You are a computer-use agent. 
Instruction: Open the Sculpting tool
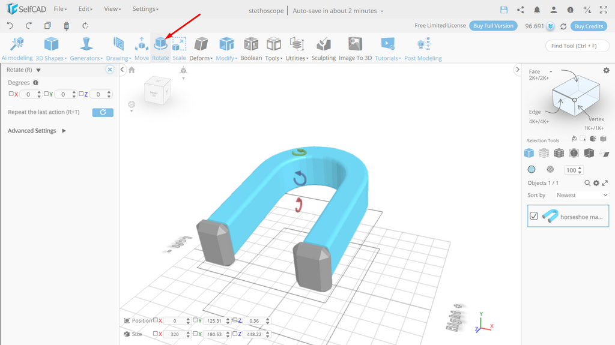324,49
